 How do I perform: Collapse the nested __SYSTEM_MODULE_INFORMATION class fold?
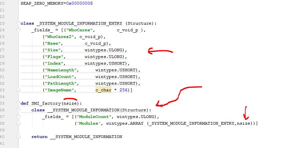(x=19, y=110)
